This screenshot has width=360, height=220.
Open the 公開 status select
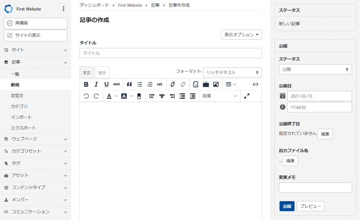click(315, 69)
